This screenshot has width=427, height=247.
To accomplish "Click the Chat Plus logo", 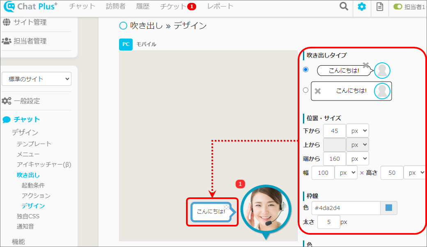I will (x=31, y=7).
